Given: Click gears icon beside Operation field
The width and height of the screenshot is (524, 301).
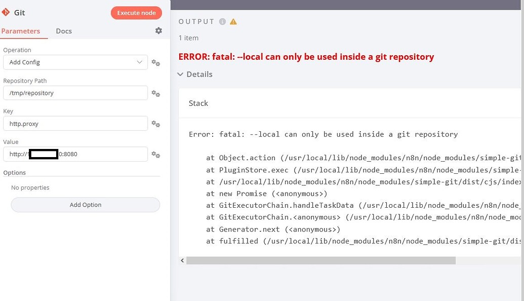Looking at the screenshot, I should [156, 63].
